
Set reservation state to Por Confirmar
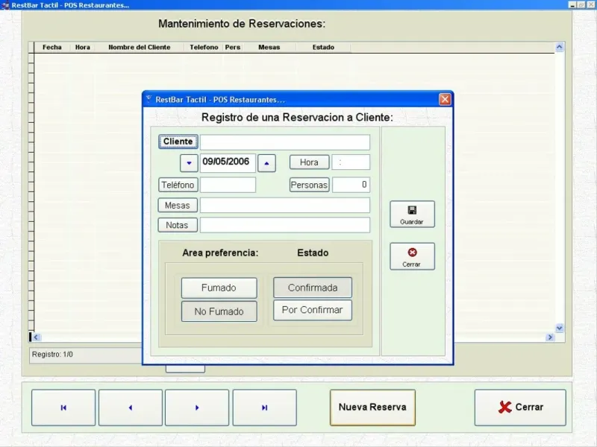point(313,310)
